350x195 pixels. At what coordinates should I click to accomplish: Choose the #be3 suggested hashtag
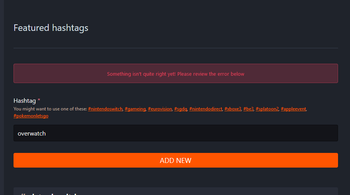(248, 109)
